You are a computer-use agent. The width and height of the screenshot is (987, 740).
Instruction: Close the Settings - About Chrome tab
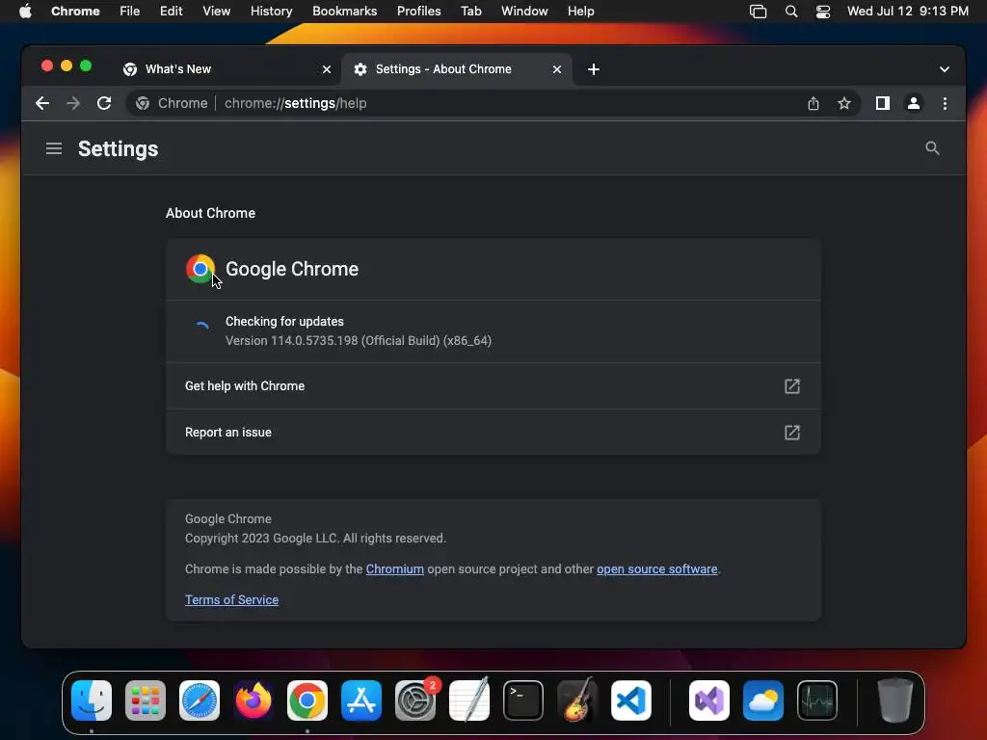tap(556, 69)
